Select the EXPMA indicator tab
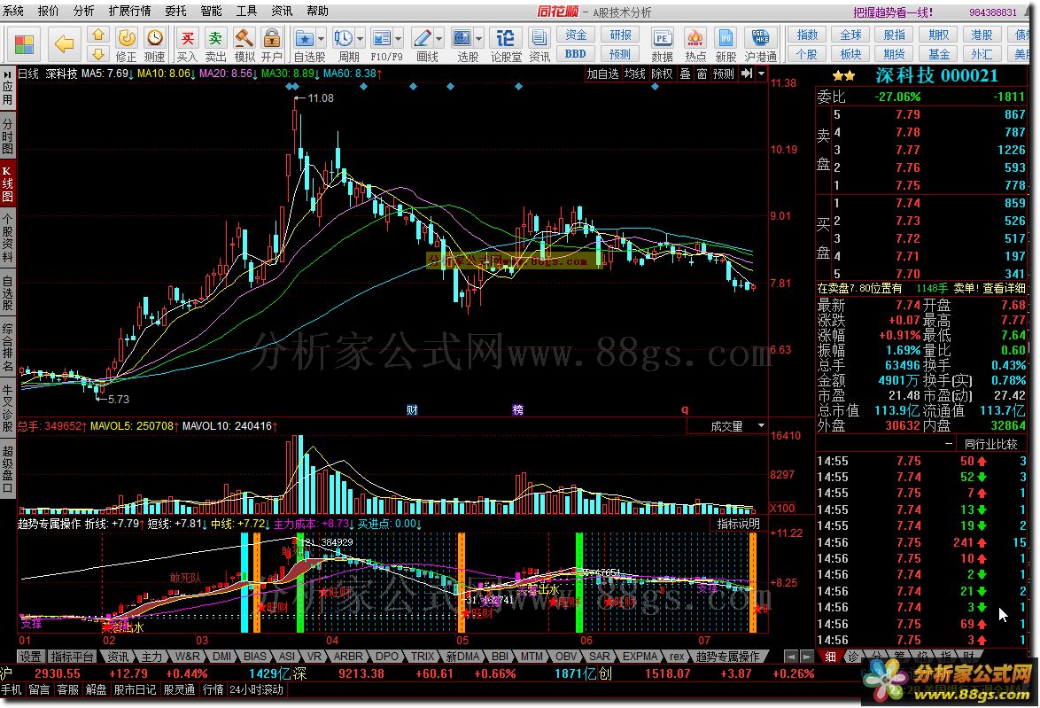Screen dimensions: 1040x708 point(640,657)
